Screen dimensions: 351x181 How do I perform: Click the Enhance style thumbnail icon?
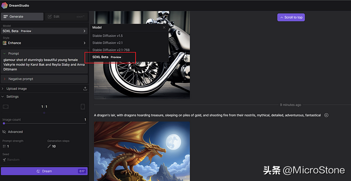[4, 43]
